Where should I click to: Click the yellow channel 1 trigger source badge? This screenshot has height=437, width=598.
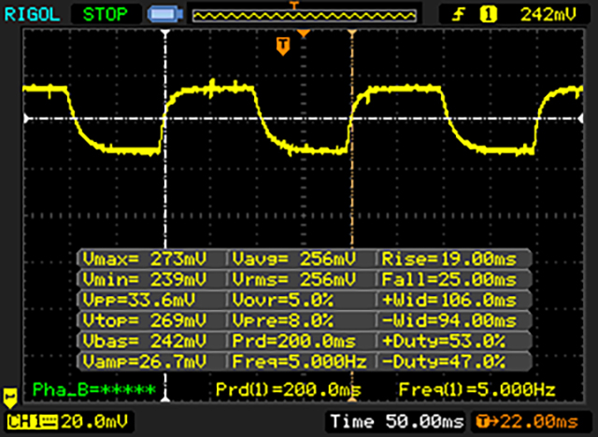[x=488, y=15]
